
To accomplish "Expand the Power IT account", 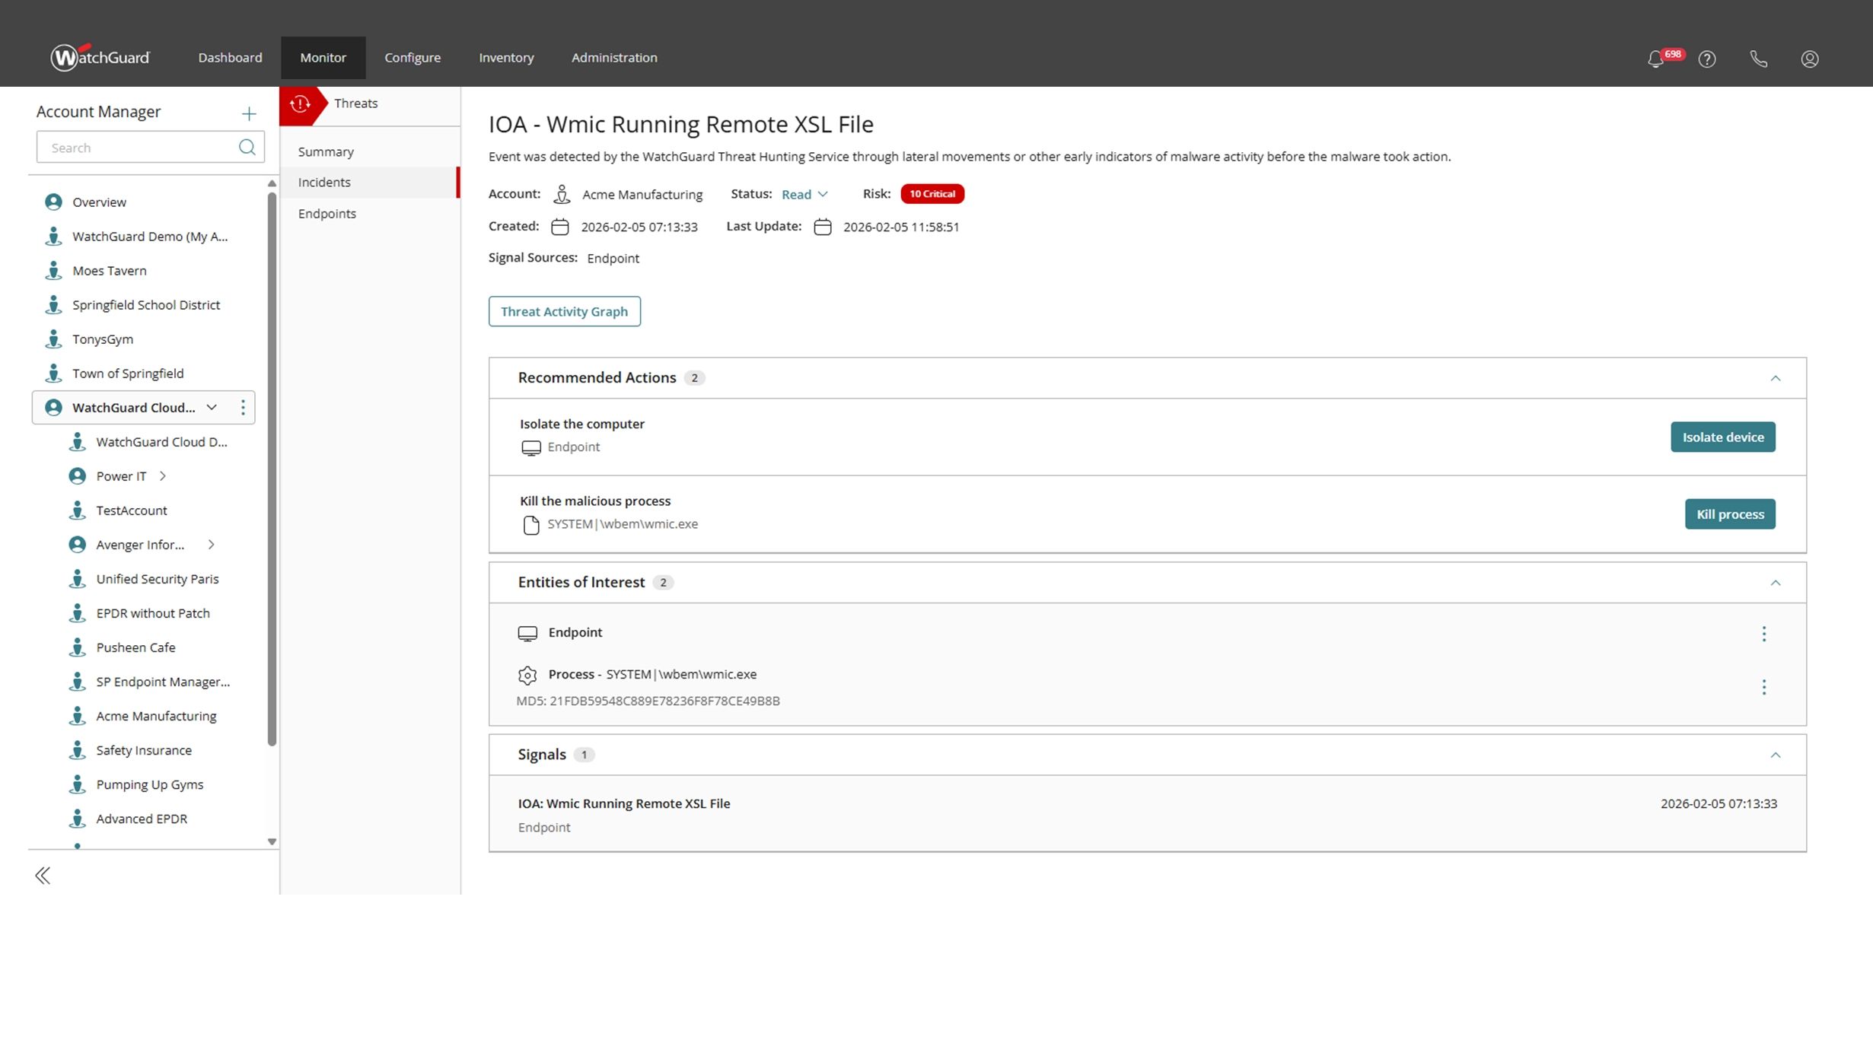I will click(163, 476).
